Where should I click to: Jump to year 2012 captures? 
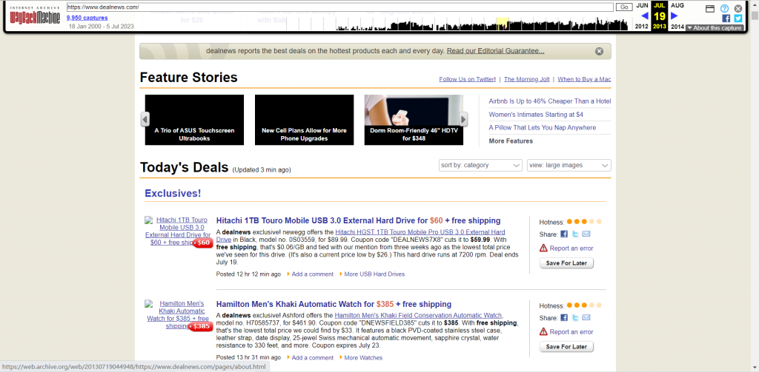click(x=642, y=27)
